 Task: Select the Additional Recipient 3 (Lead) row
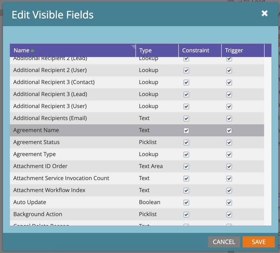[x=137, y=94]
